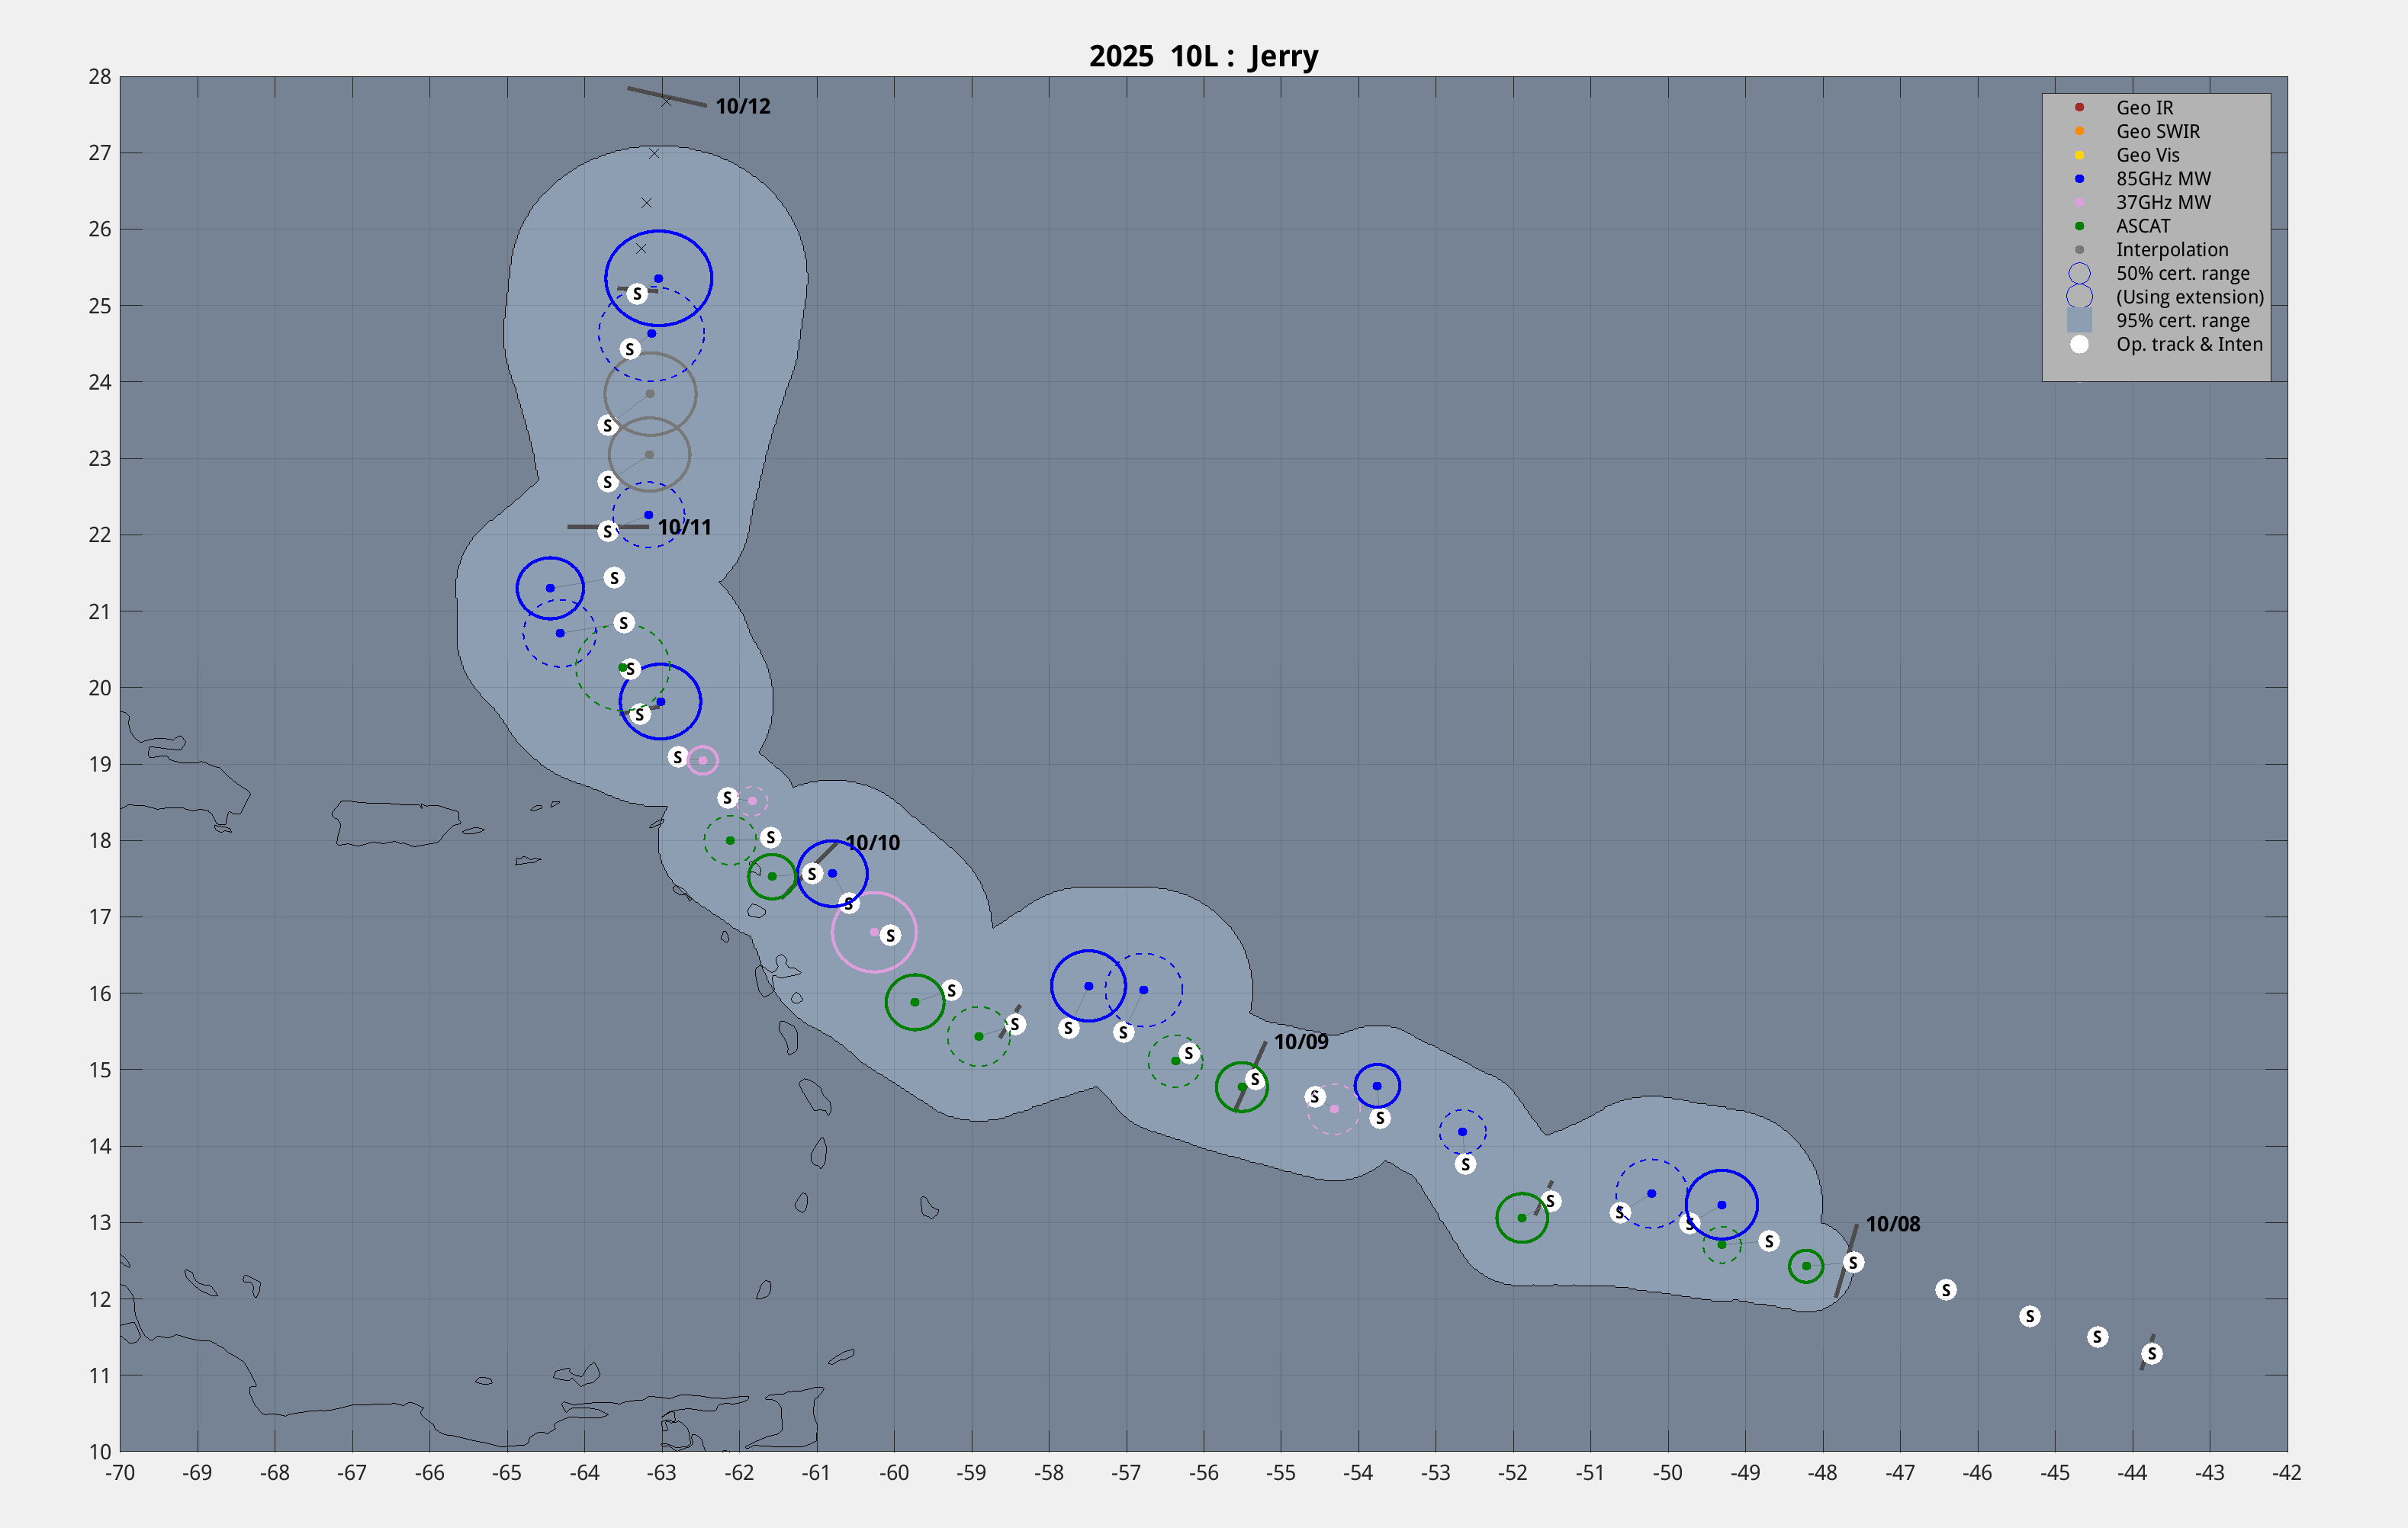Click the 10/12 date label
Screen dimensions: 2408x1528
(x=742, y=106)
